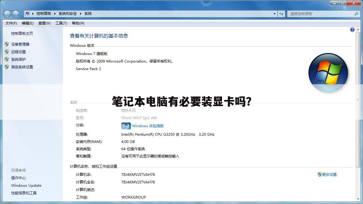Click the computer icon in address bar
The image size is (363, 204).
(27, 14)
